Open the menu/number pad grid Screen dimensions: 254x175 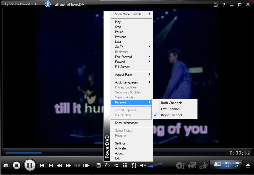[x=125, y=165]
